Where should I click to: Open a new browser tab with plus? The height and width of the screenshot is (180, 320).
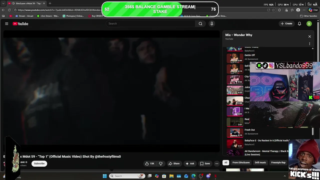click(x=50, y=3)
